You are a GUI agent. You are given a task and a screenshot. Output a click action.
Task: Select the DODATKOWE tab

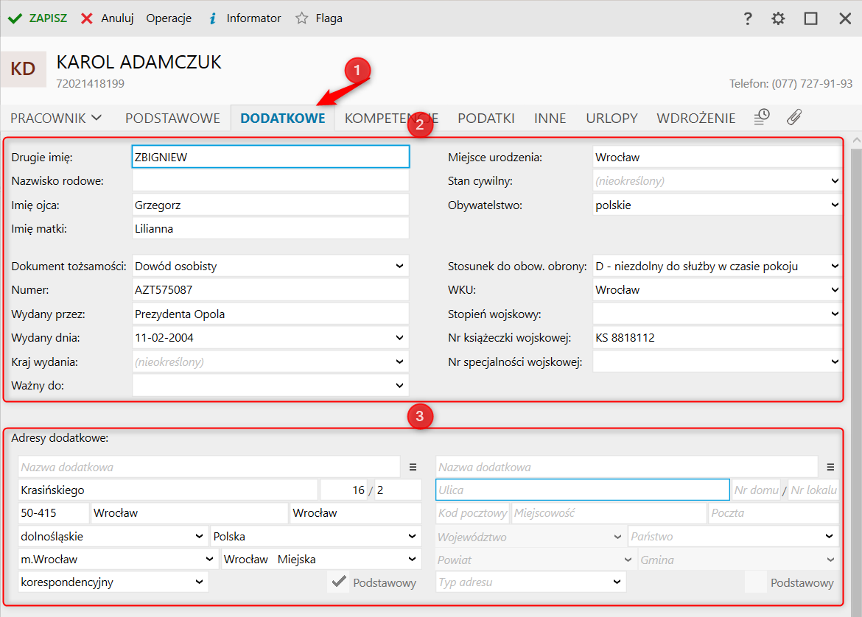click(283, 118)
